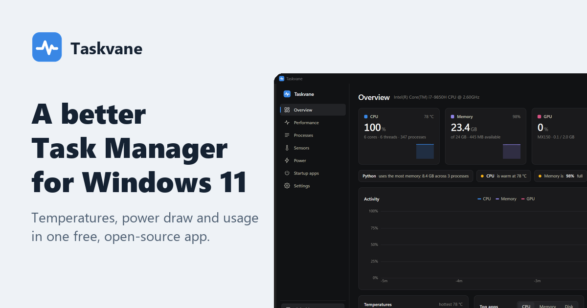Click the Taskvane title text in window title bar
The image size is (587, 308).
(293, 78)
